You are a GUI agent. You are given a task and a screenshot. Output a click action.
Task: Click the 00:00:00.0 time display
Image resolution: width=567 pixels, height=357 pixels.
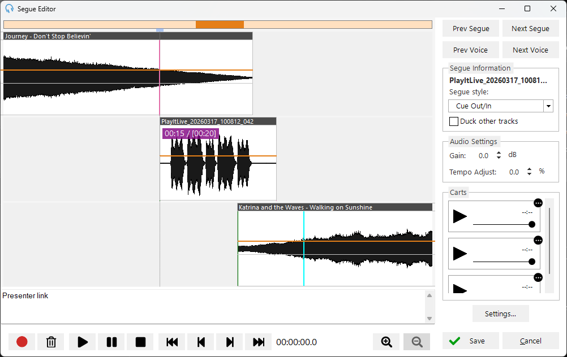point(297,342)
